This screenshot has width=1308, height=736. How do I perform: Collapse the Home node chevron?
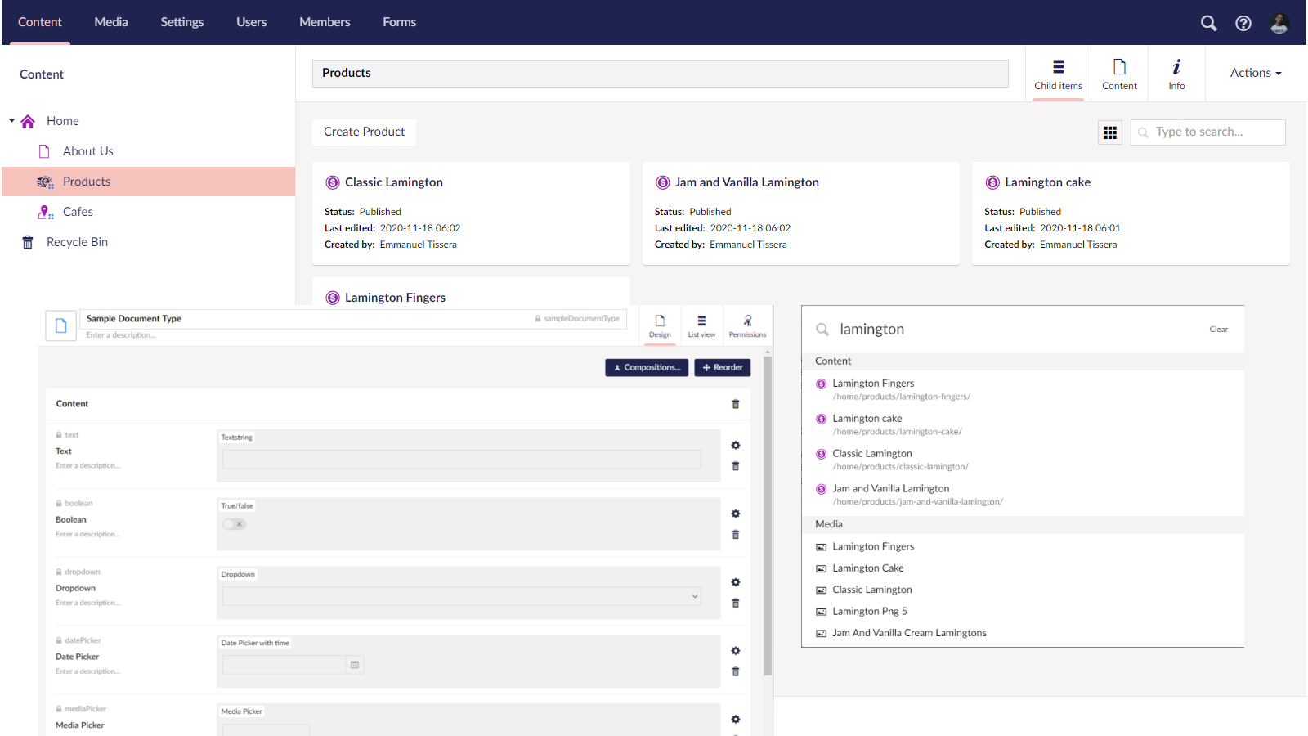tap(11, 120)
